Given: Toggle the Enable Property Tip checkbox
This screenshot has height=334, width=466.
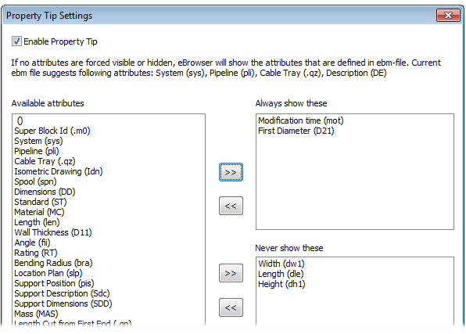Looking at the screenshot, I should point(16,41).
